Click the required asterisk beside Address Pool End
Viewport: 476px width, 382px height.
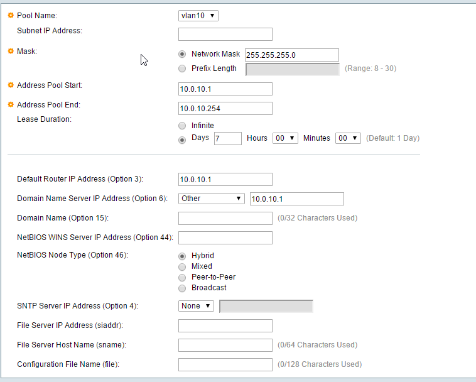point(11,104)
